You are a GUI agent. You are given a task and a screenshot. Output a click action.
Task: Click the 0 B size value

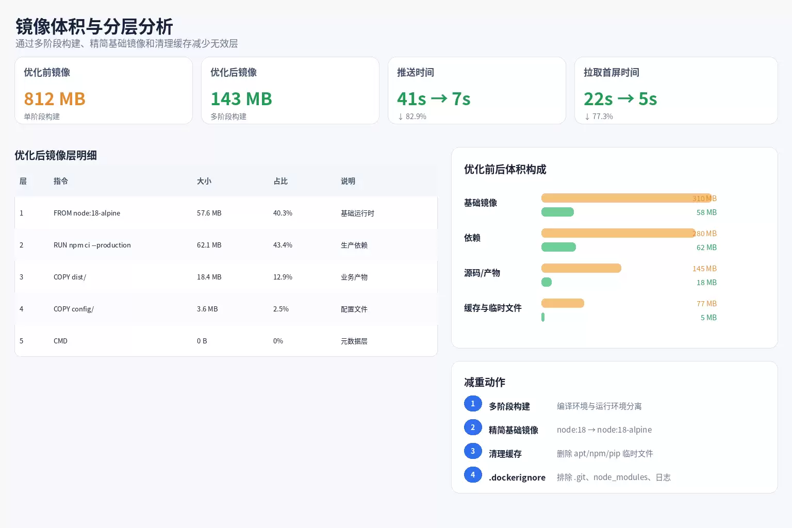tap(202, 341)
